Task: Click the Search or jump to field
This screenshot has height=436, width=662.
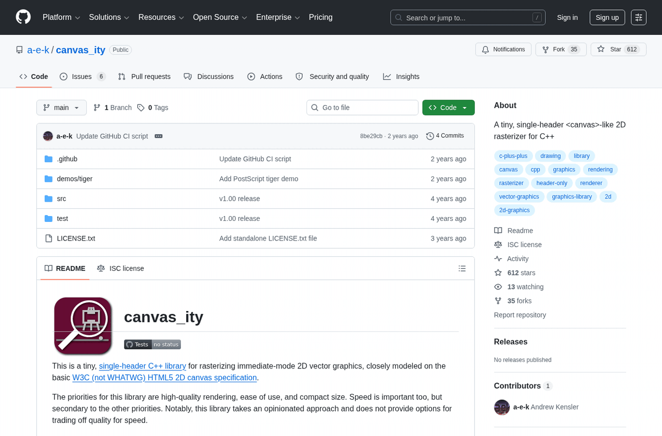Action: click(x=468, y=18)
